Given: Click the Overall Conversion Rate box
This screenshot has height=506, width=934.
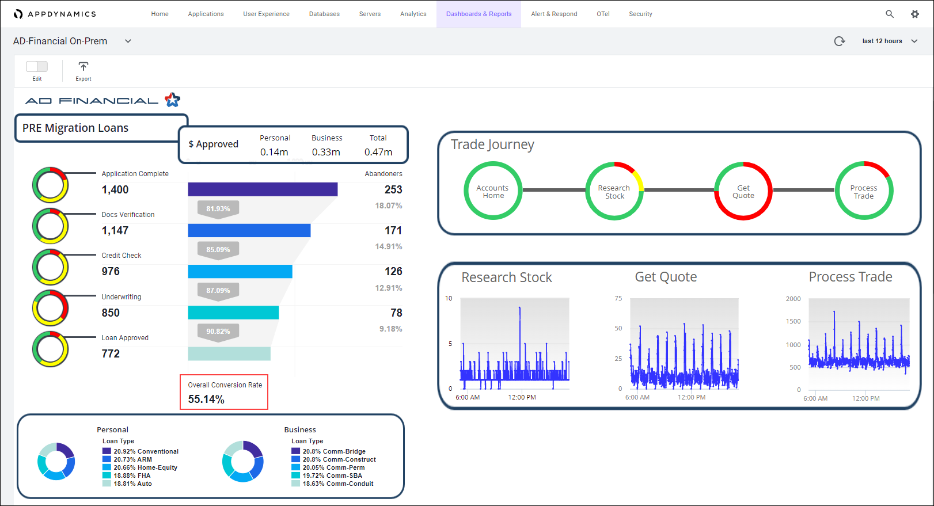Looking at the screenshot, I should coord(224,393).
